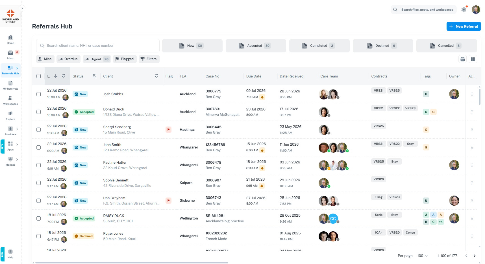The width and height of the screenshot is (485, 264).
Task: Expand the sidebar with top chevron
Action: 22,8
